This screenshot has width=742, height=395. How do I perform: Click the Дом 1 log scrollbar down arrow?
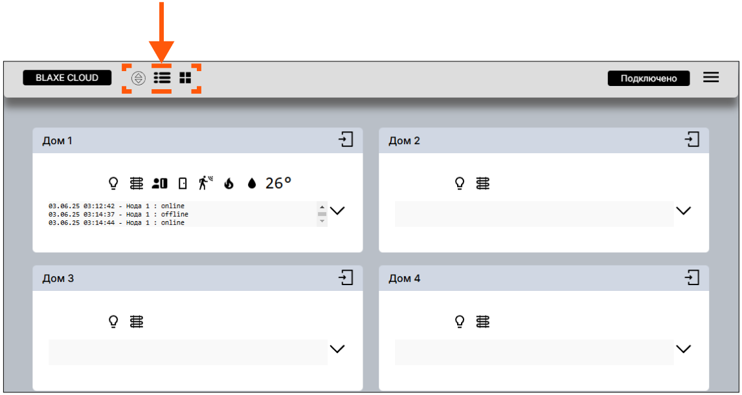point(322,221)
